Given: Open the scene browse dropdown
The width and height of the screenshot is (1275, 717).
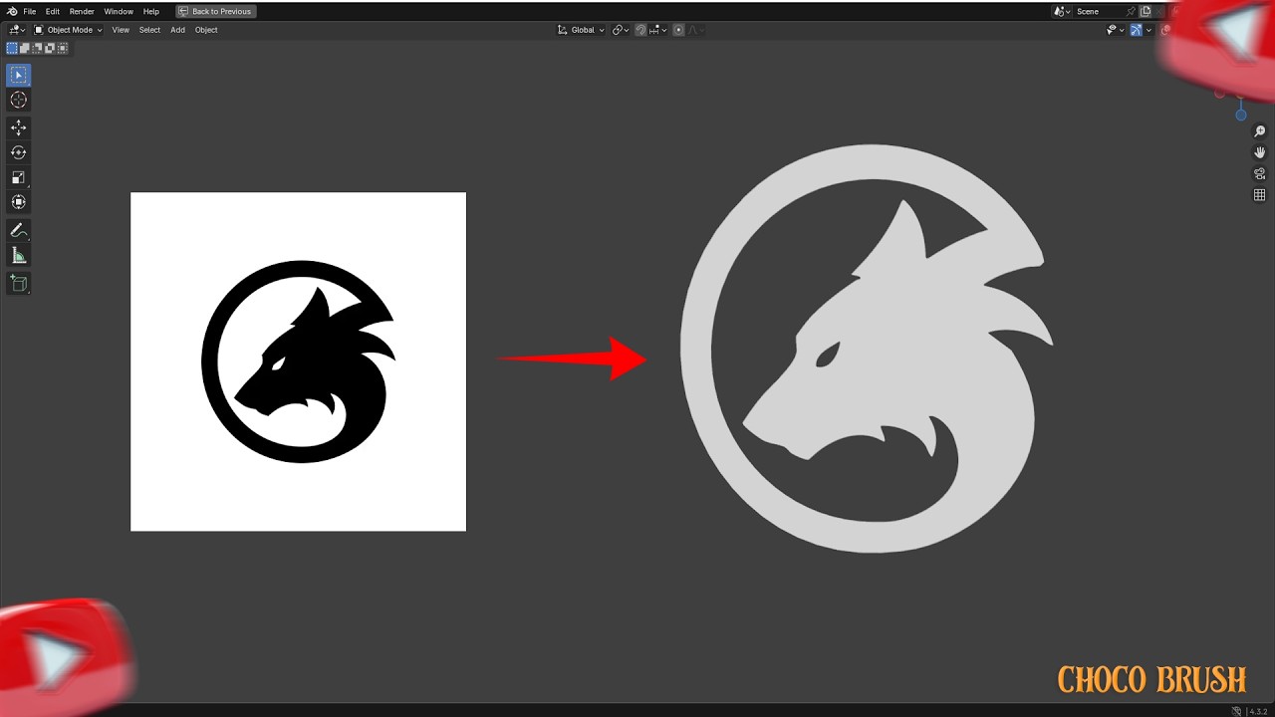Looking at the screenshot, I should tap(1063, 11).
